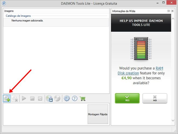
Task: Click the Mount play arrow icon
Action: pos(24,98)
